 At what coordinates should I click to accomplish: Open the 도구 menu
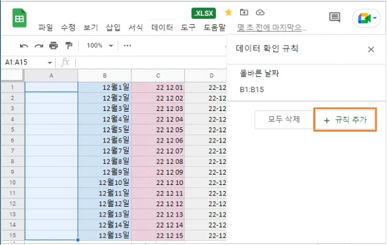(188, 27)
